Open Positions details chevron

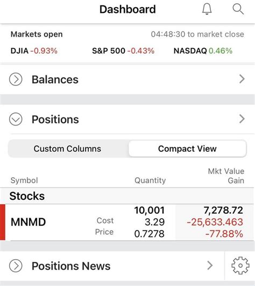click(x=242, y=119)
